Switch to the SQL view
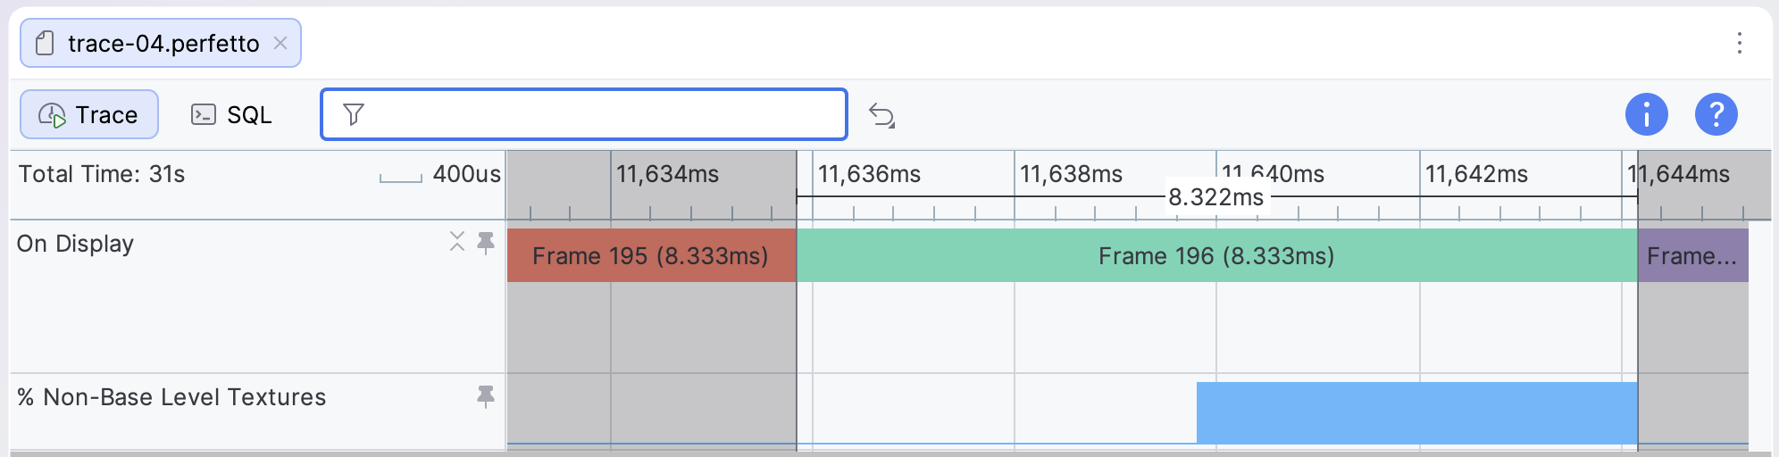1779x457 pixels. [x=231, y=114]
